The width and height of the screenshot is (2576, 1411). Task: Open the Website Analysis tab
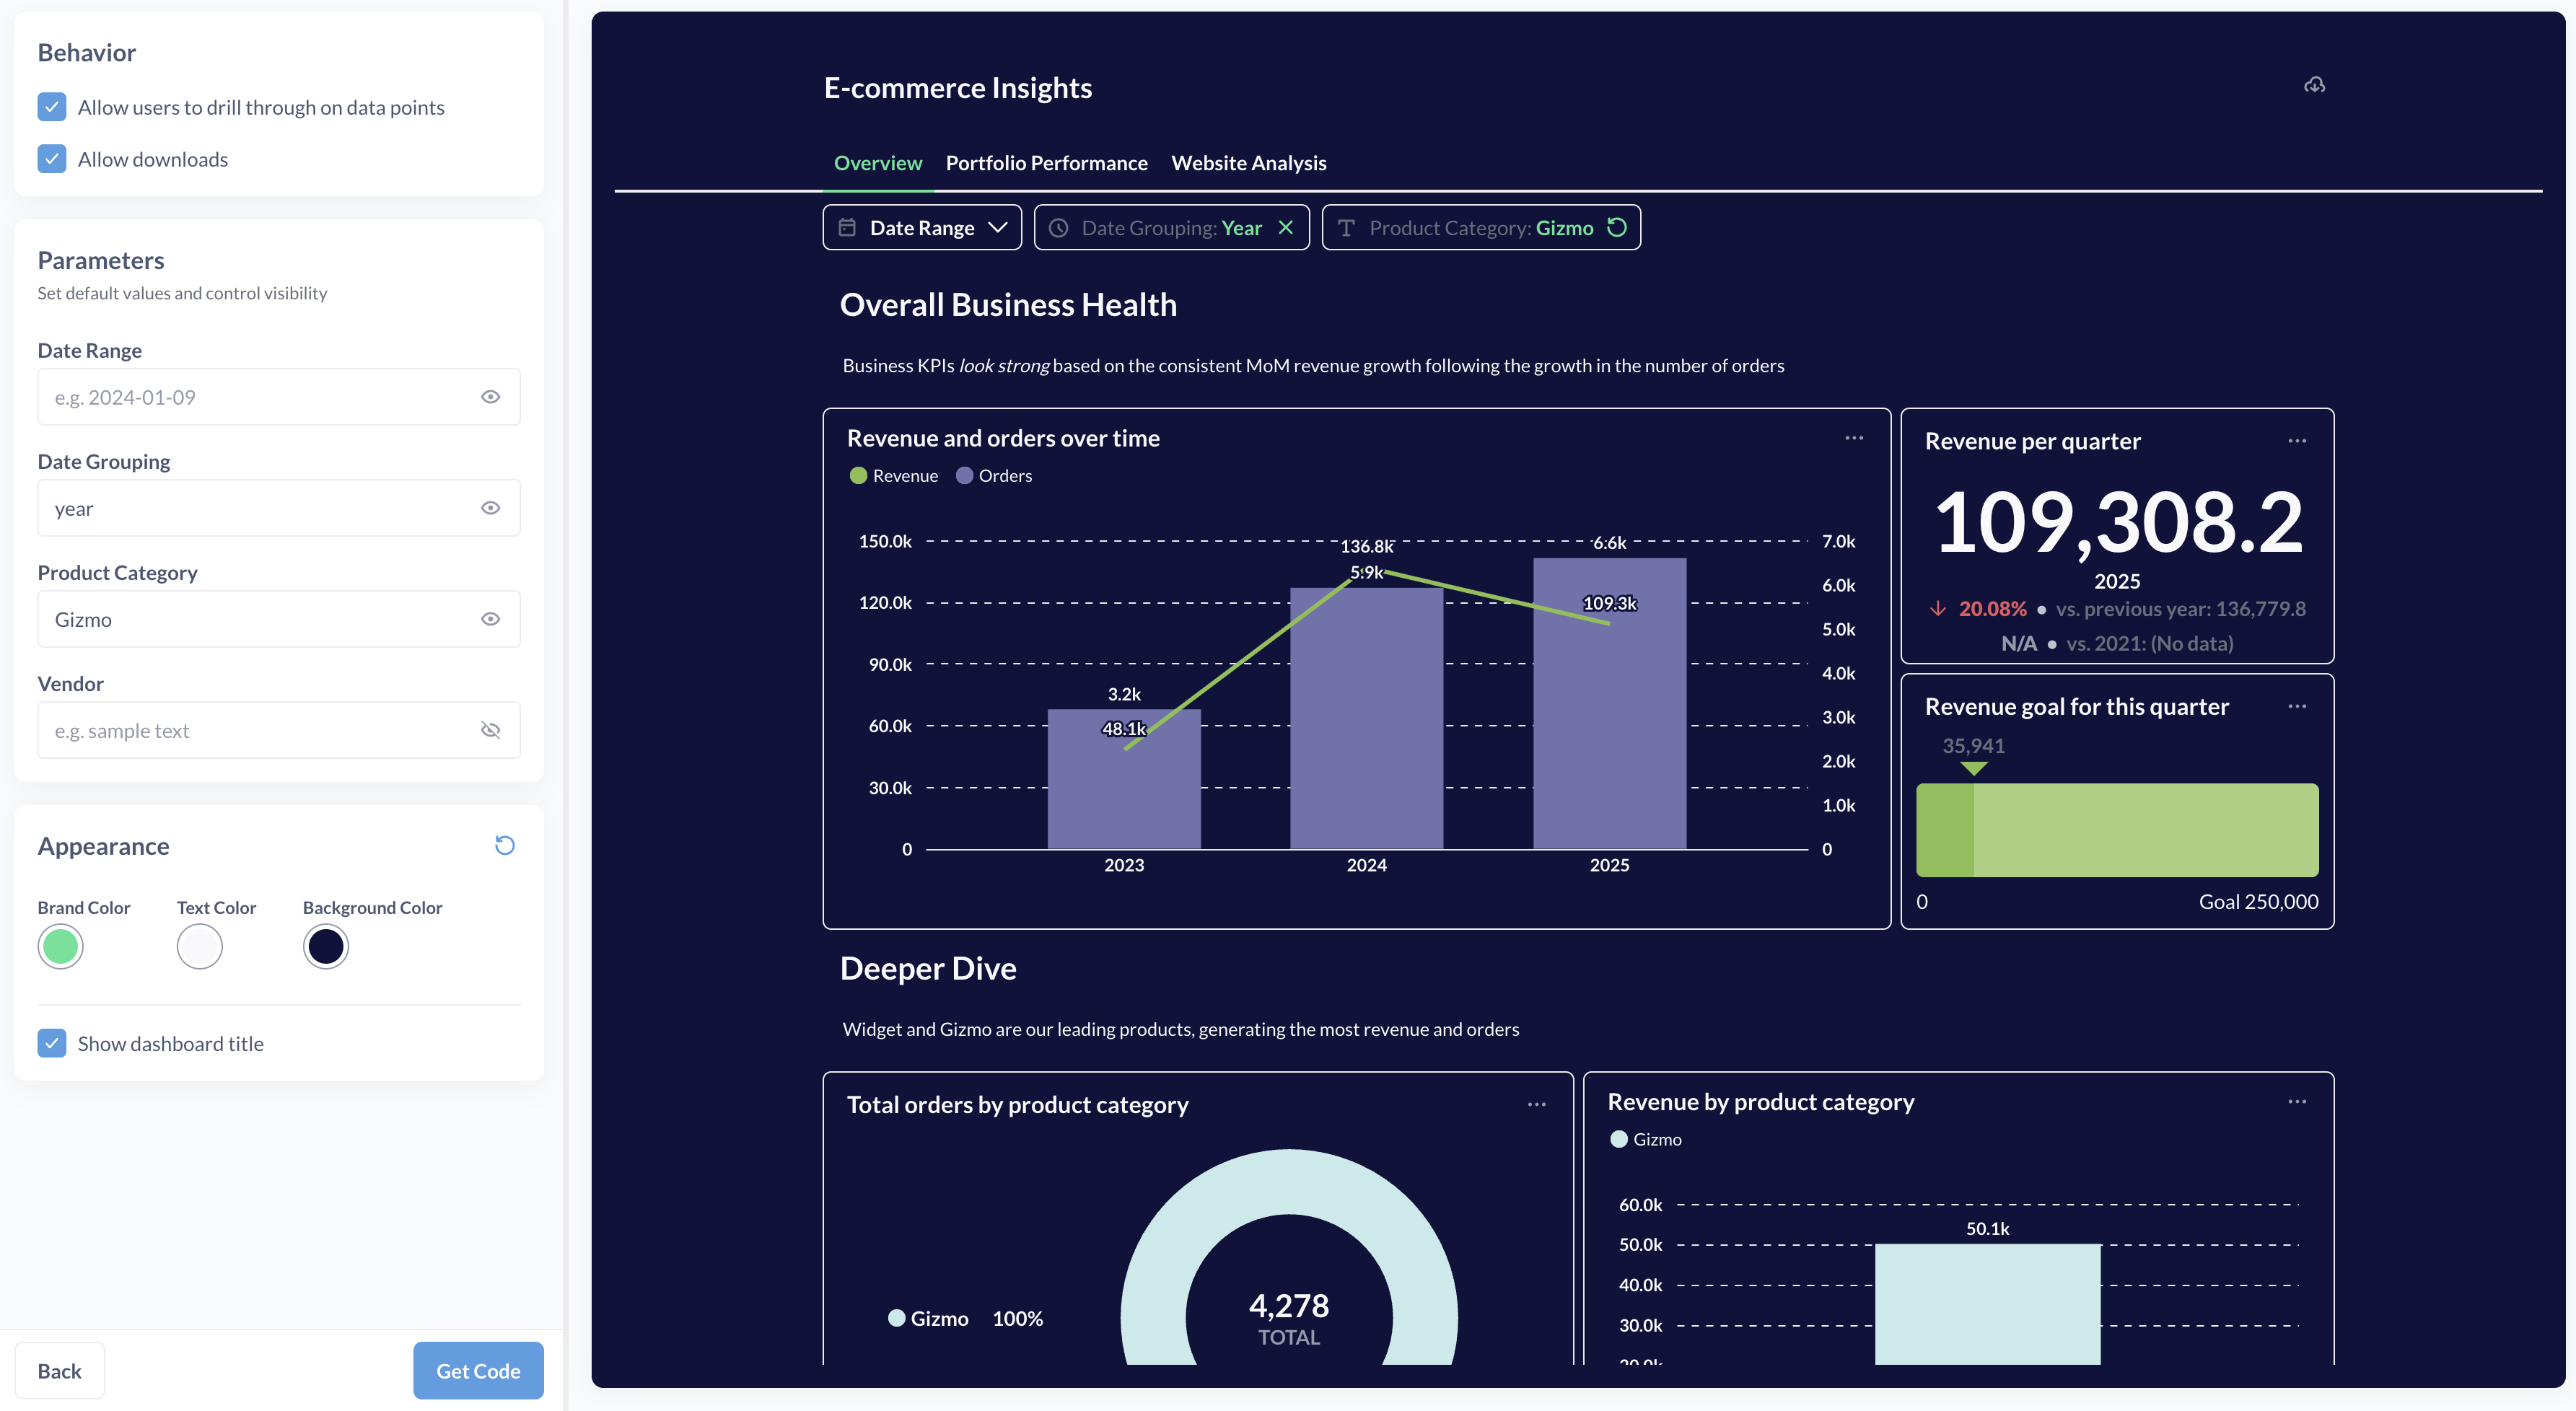[x=1248, y=163]
